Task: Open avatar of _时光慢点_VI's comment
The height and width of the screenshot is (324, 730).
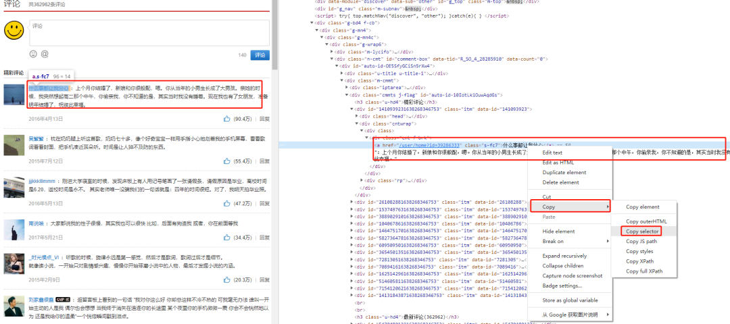Action: [14, 263]
